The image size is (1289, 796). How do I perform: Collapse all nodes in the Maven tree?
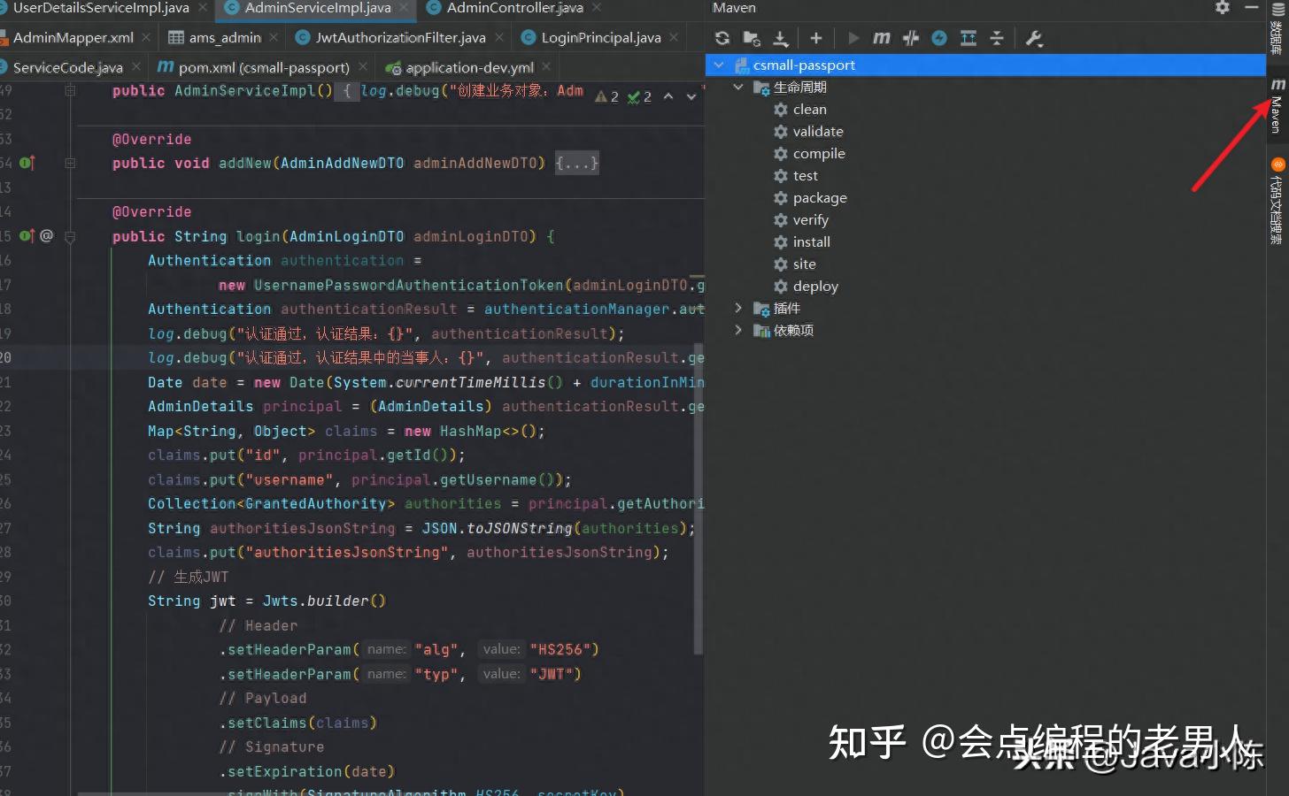[997, 38]
